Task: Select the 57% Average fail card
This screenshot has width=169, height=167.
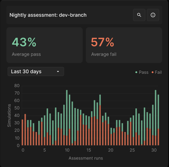Action: point(124,45)
